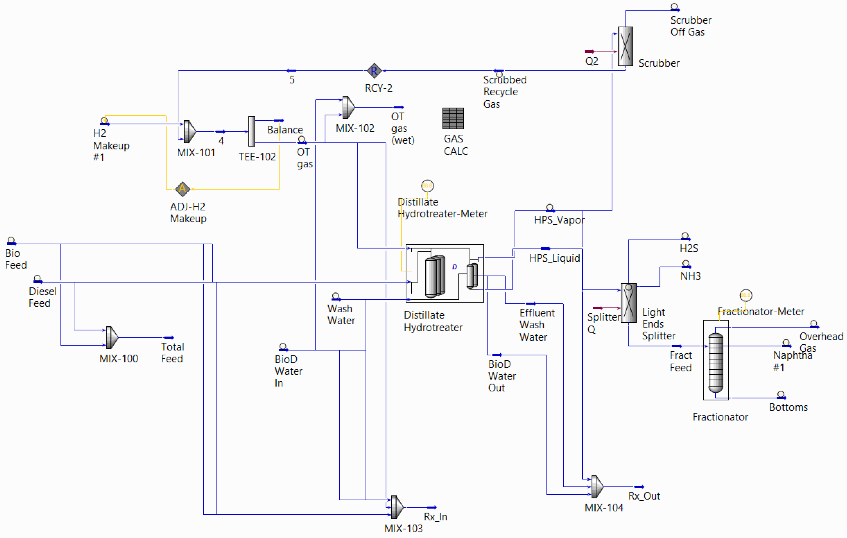Viewport: 847px width, 538px height.
Task: Click the Distillate Hydrotreater-Meter gauge
Action: coord(427,186)
